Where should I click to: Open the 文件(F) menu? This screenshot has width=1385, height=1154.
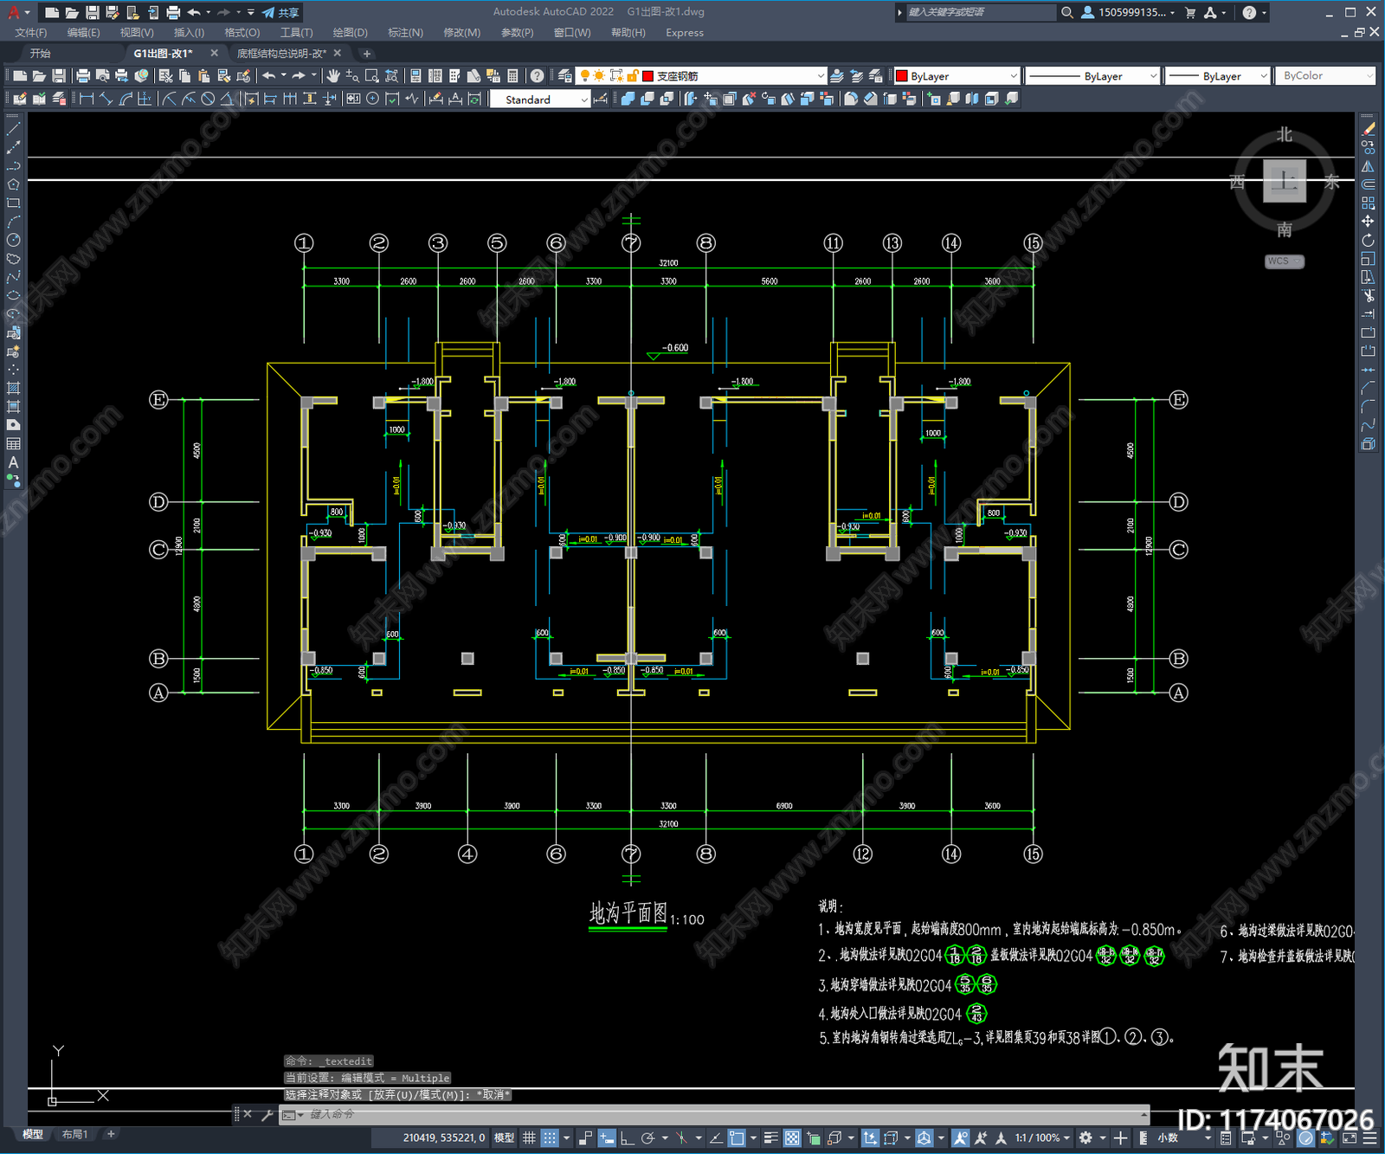[31, 33]
